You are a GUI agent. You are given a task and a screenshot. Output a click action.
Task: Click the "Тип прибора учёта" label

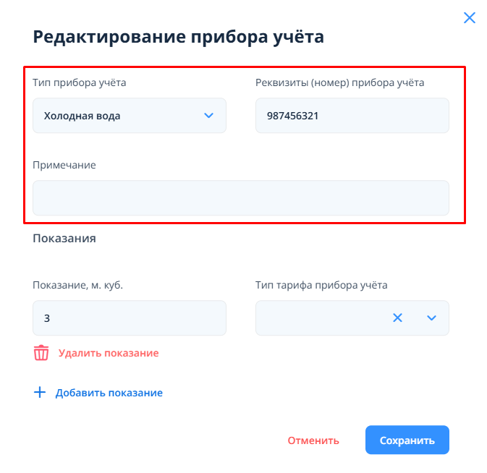point(80,82)
